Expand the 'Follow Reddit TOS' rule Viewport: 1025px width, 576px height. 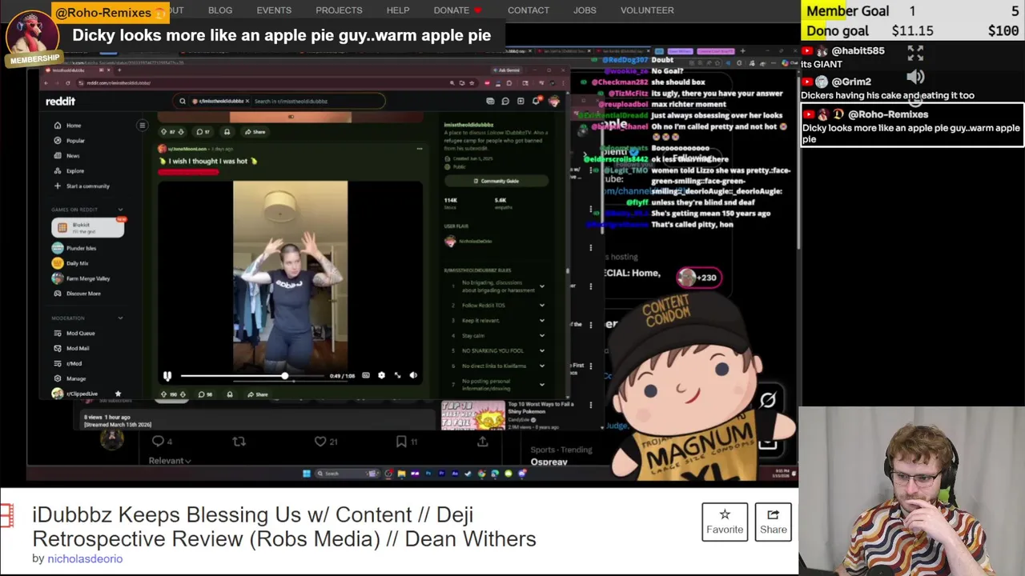click(x=541, y=306)
